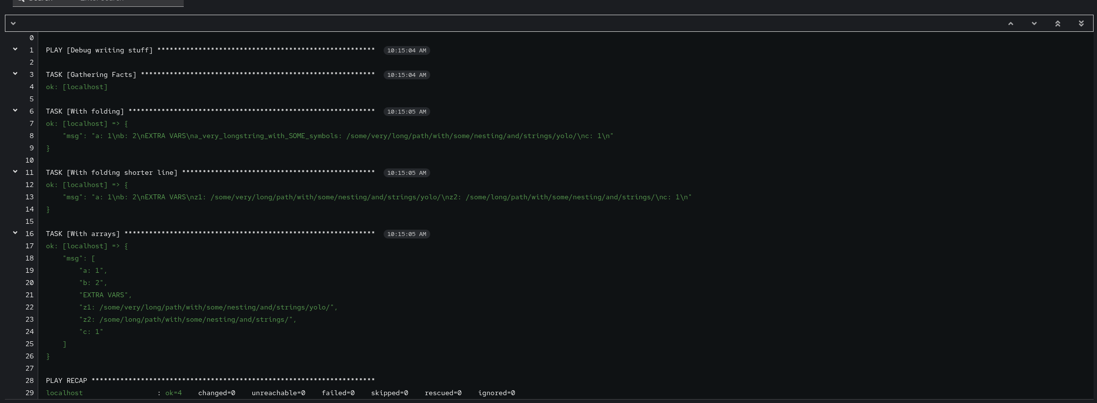Click the timestamp badge on Gathering Facts
The width and height of the screenshot is (1097, 403).
tap(406, 75)
